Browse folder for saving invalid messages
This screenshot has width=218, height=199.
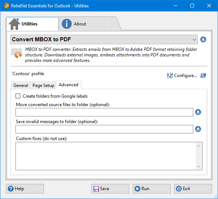click(198, 129)
